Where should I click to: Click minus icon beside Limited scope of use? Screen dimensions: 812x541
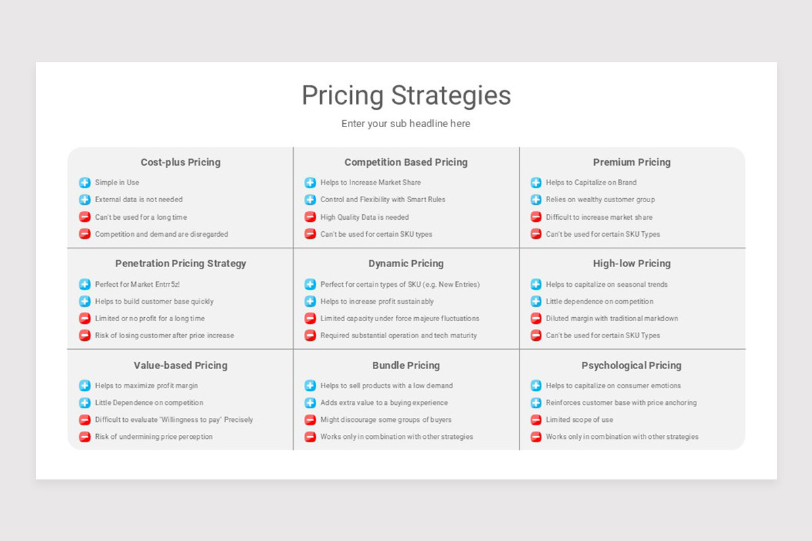click(x=536, y=420)
